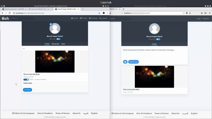Open the Firefox hamburger menu
212x119 pixels.
210,13
